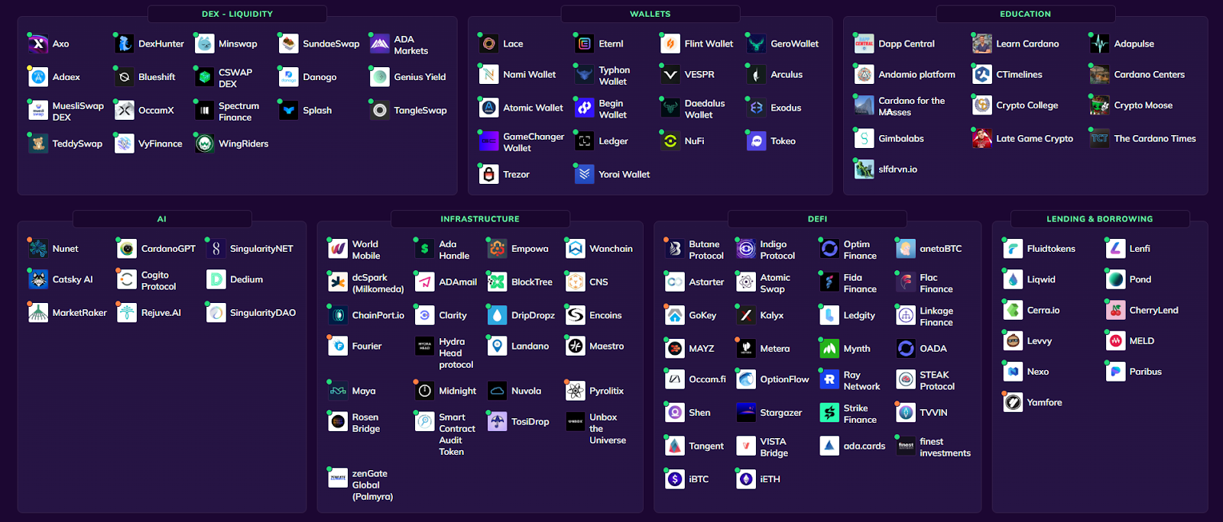
Task: Click the Fluidtokens label
Action: (x=1051, y=249)
